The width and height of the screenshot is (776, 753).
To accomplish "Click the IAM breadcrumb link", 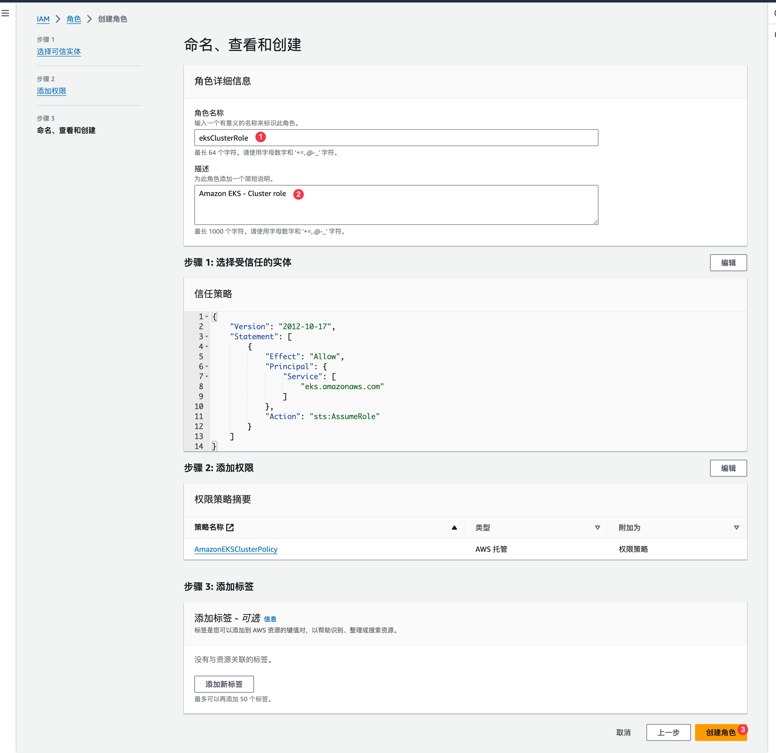I will [x=43, y=19].
